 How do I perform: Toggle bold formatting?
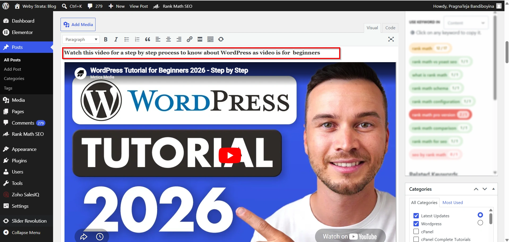pyautogui.click(x=106, y=39)
